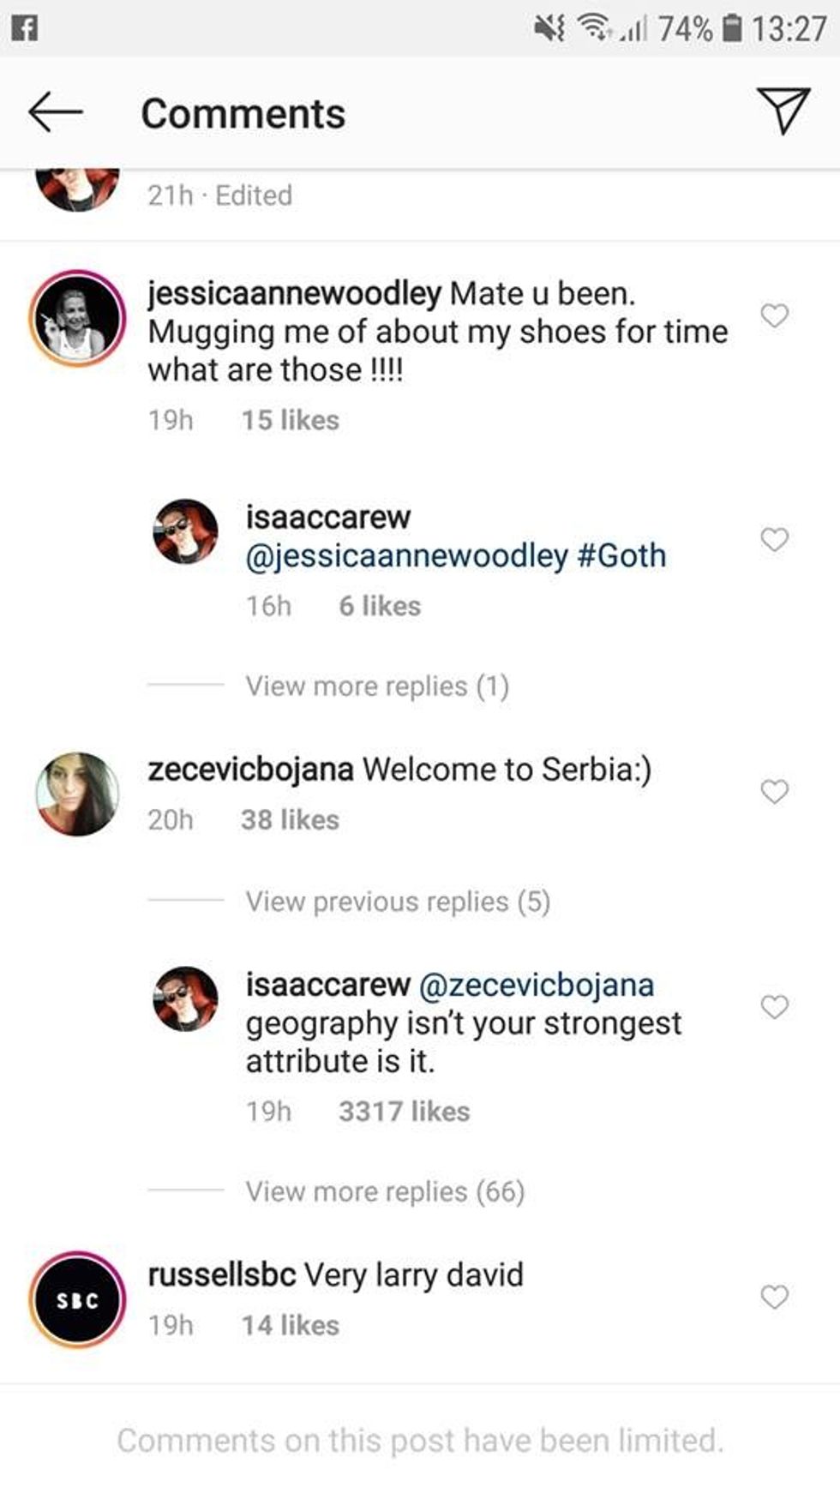Like isaaccarew's #Goth reply
Screen dimensions: 840x1493
tap(774, 539)
